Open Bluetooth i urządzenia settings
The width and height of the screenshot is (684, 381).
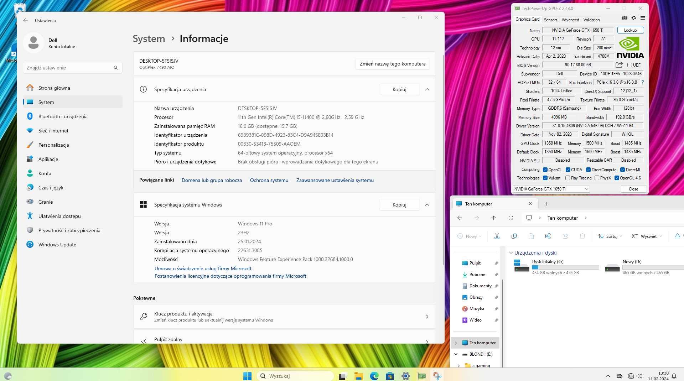73,116
